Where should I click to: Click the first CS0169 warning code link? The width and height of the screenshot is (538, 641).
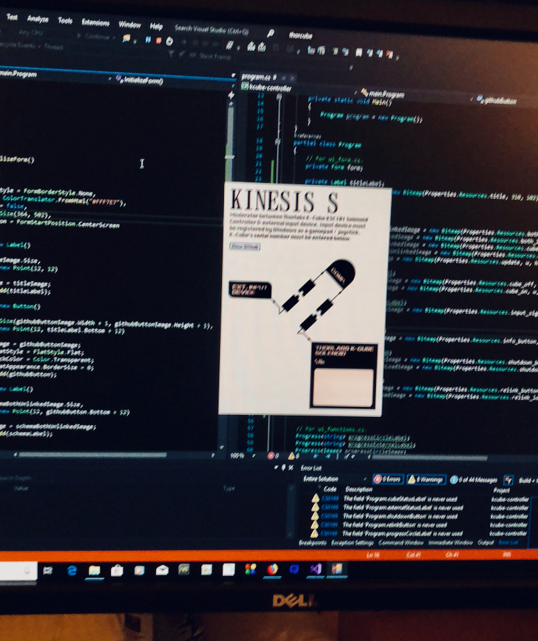330,496
